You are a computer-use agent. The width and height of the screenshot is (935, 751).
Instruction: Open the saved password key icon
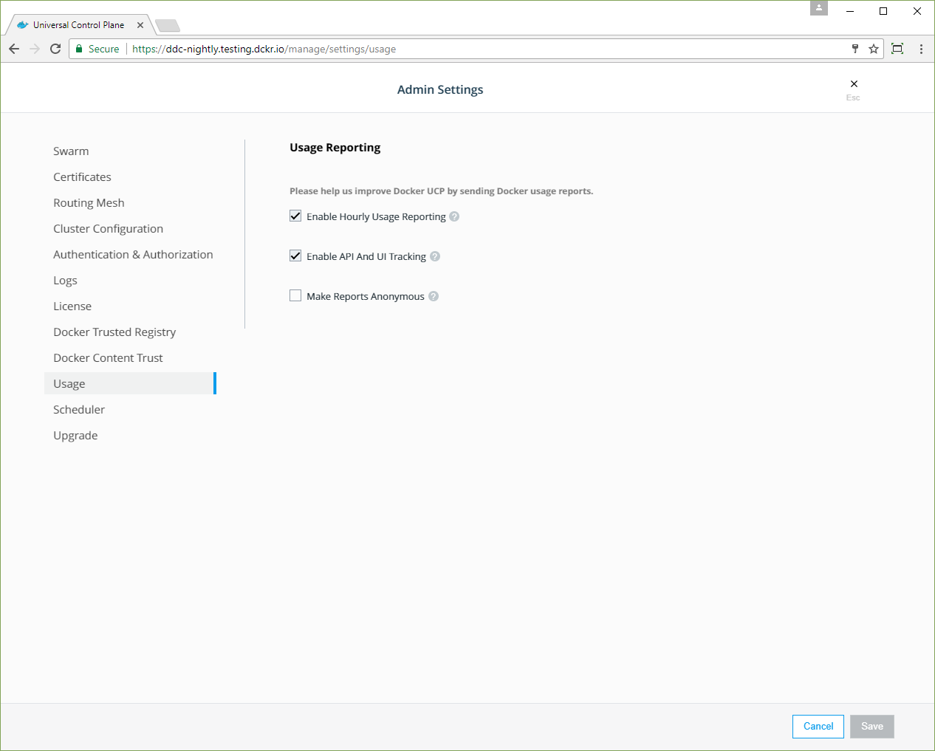click(854, 49)
